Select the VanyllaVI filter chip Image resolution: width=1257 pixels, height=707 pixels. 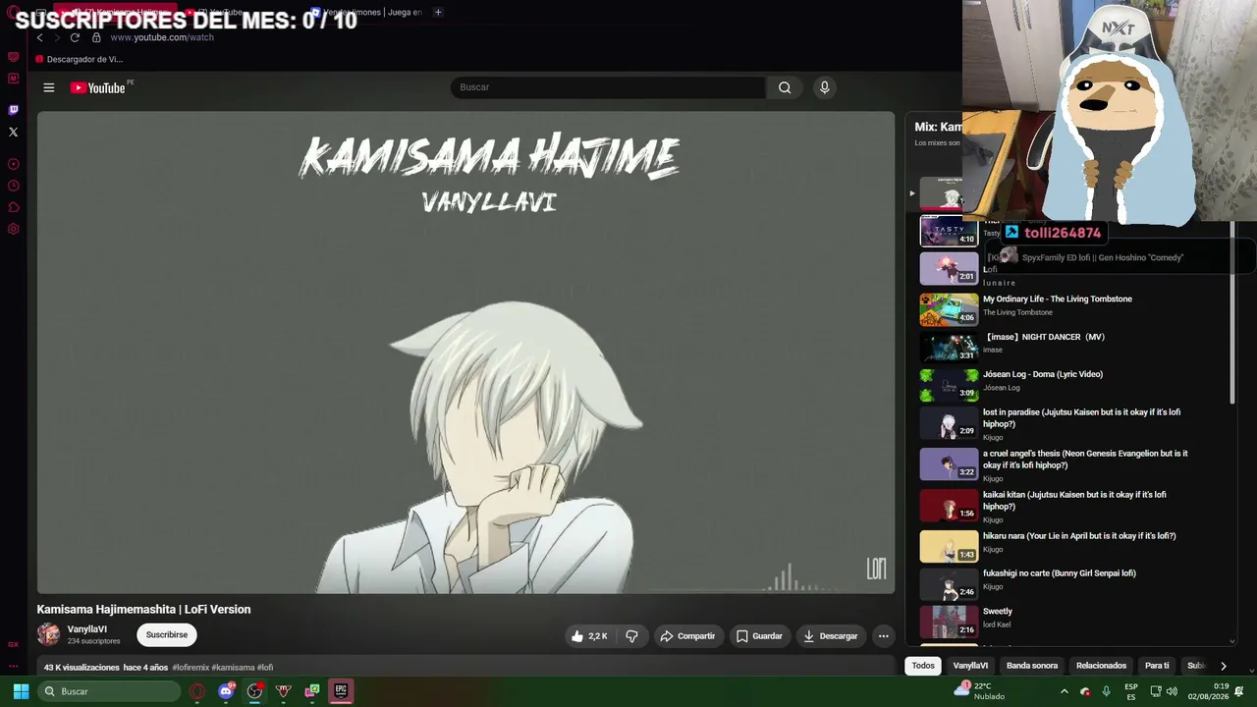click(970, 666)
